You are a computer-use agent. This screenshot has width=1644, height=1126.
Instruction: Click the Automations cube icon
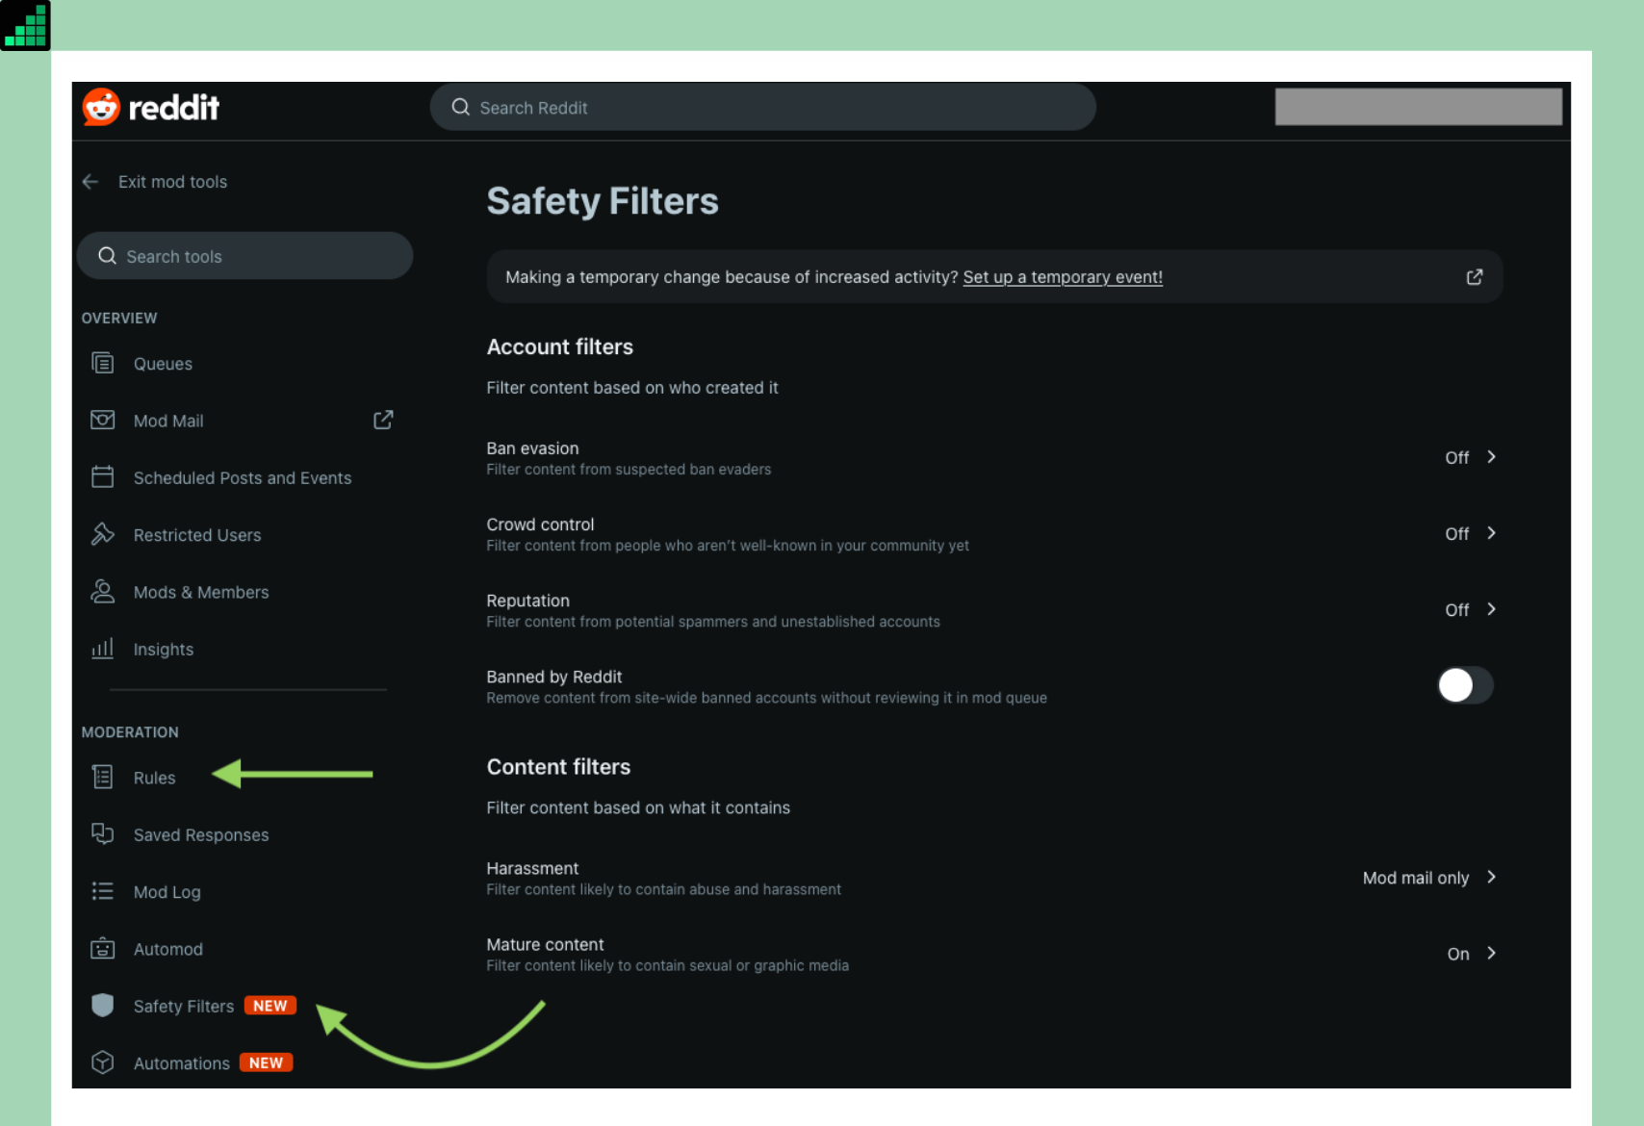click(x=102, y=1062)
